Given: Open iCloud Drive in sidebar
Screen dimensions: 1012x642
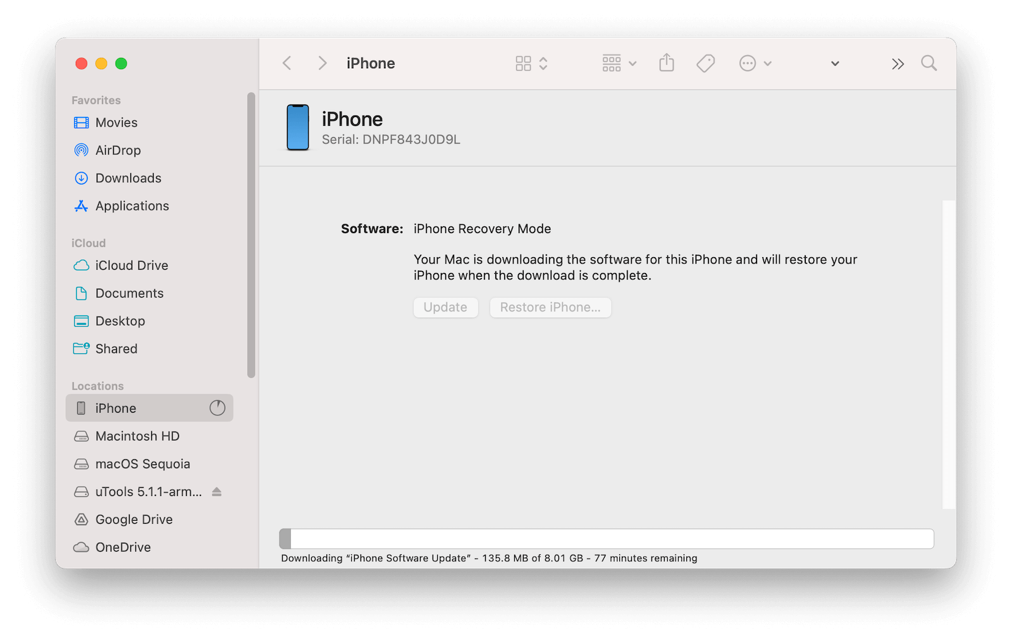Looking at the screenshot, I should (x=149, y=265).
